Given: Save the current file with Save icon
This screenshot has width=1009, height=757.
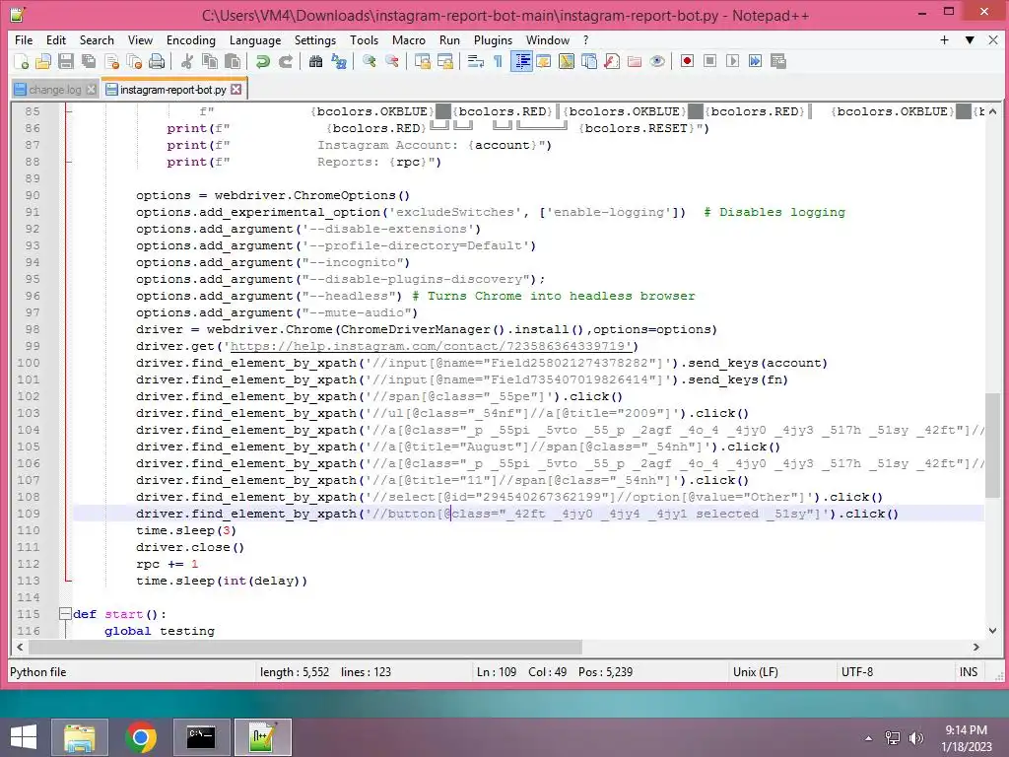Looking at the screenshot, I should point(66,61).
